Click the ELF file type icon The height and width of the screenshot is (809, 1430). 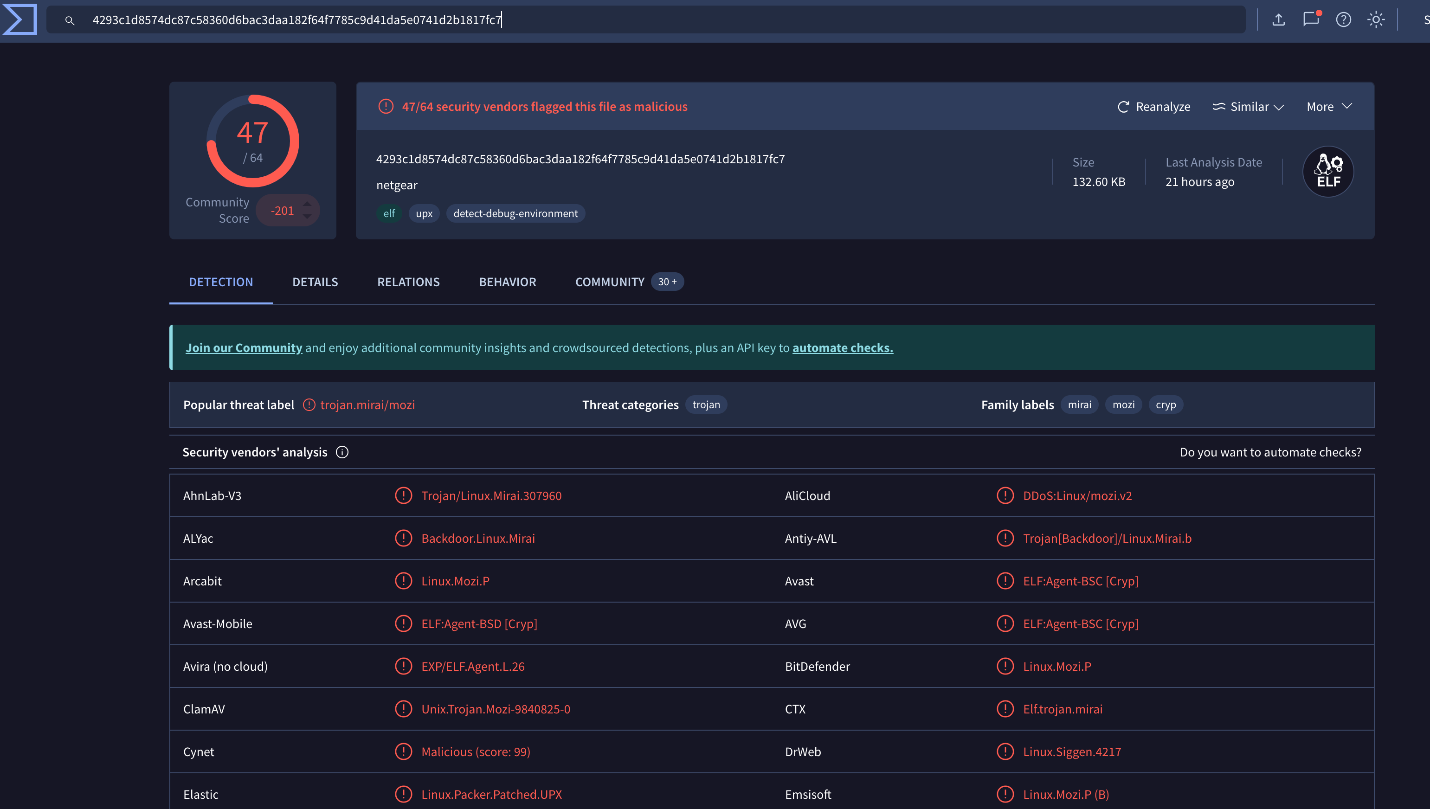pos(1328,172)
